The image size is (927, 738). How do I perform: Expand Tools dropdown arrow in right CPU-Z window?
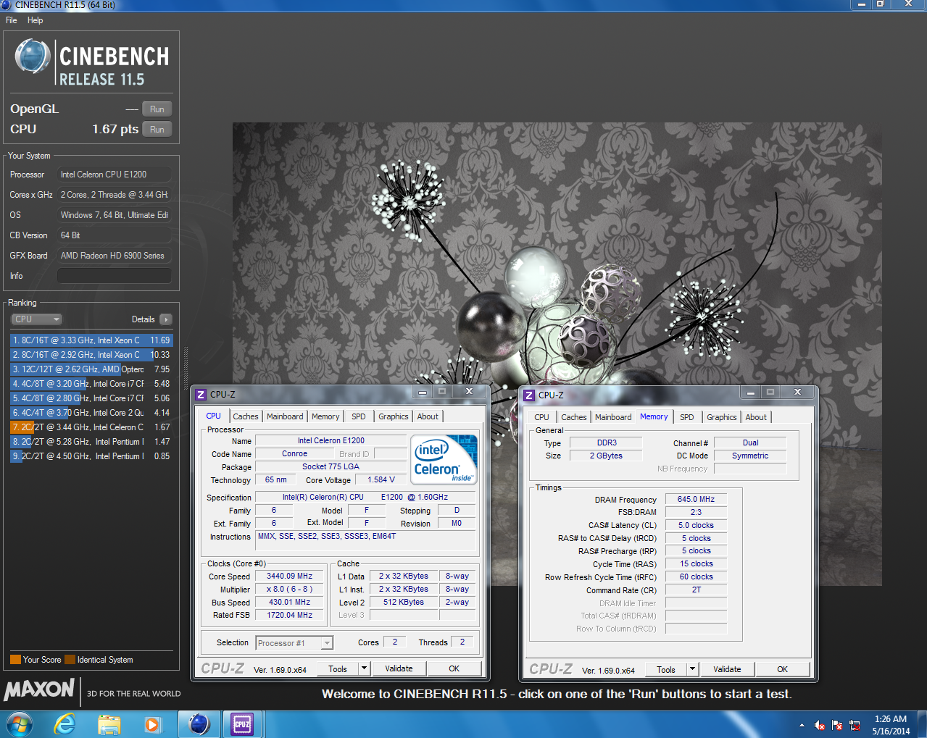pos(693,670)
